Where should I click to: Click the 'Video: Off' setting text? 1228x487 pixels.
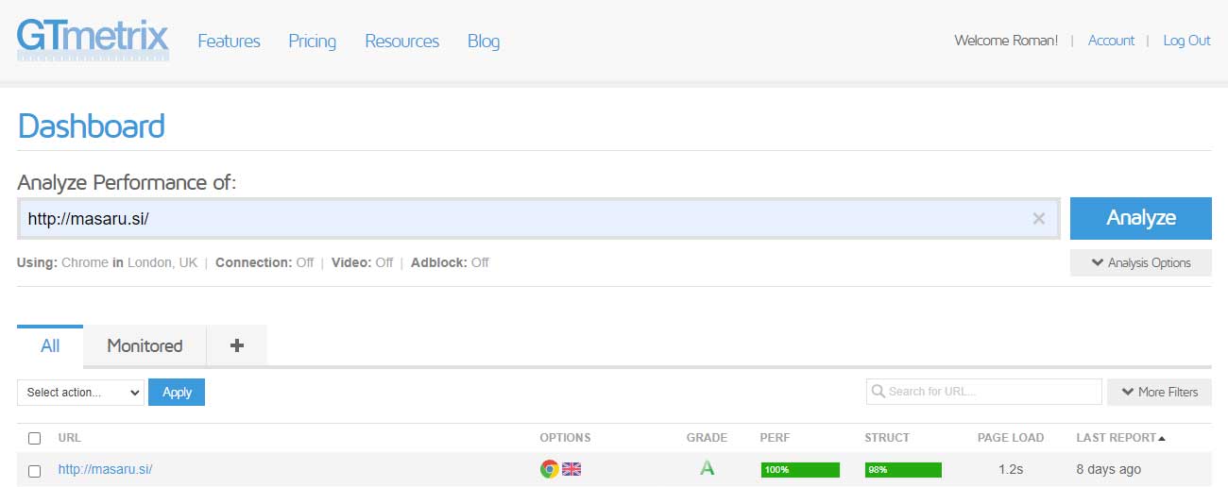point(362,262)
